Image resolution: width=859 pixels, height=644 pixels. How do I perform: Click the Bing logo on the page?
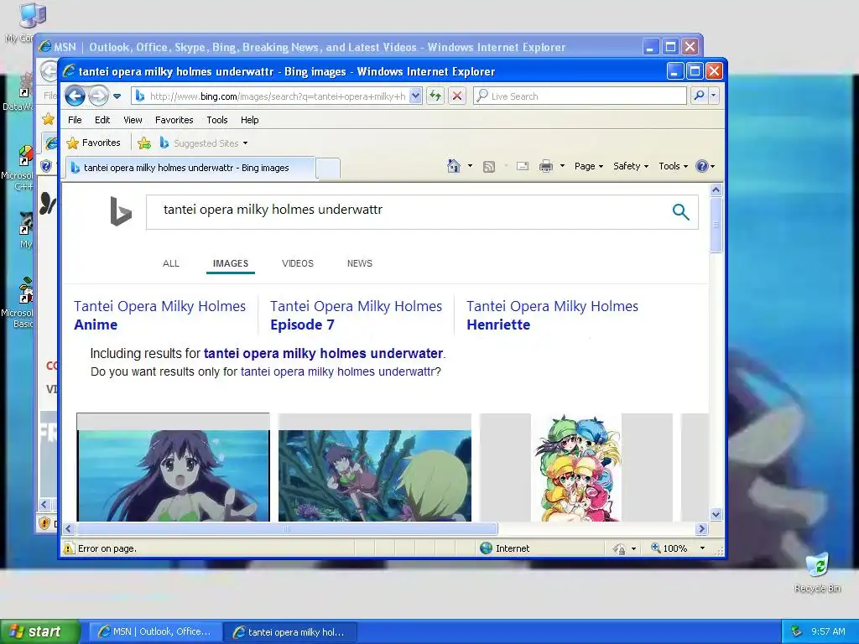(x=121, y=211)
